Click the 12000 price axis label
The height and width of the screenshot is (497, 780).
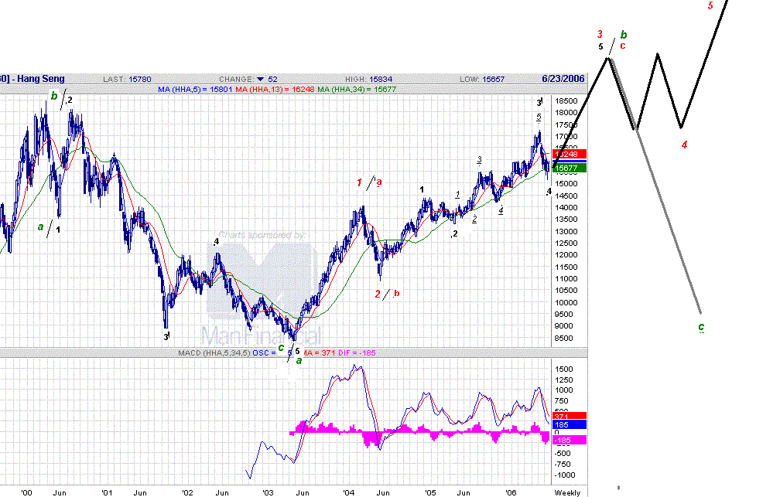(x=566, y=255)
